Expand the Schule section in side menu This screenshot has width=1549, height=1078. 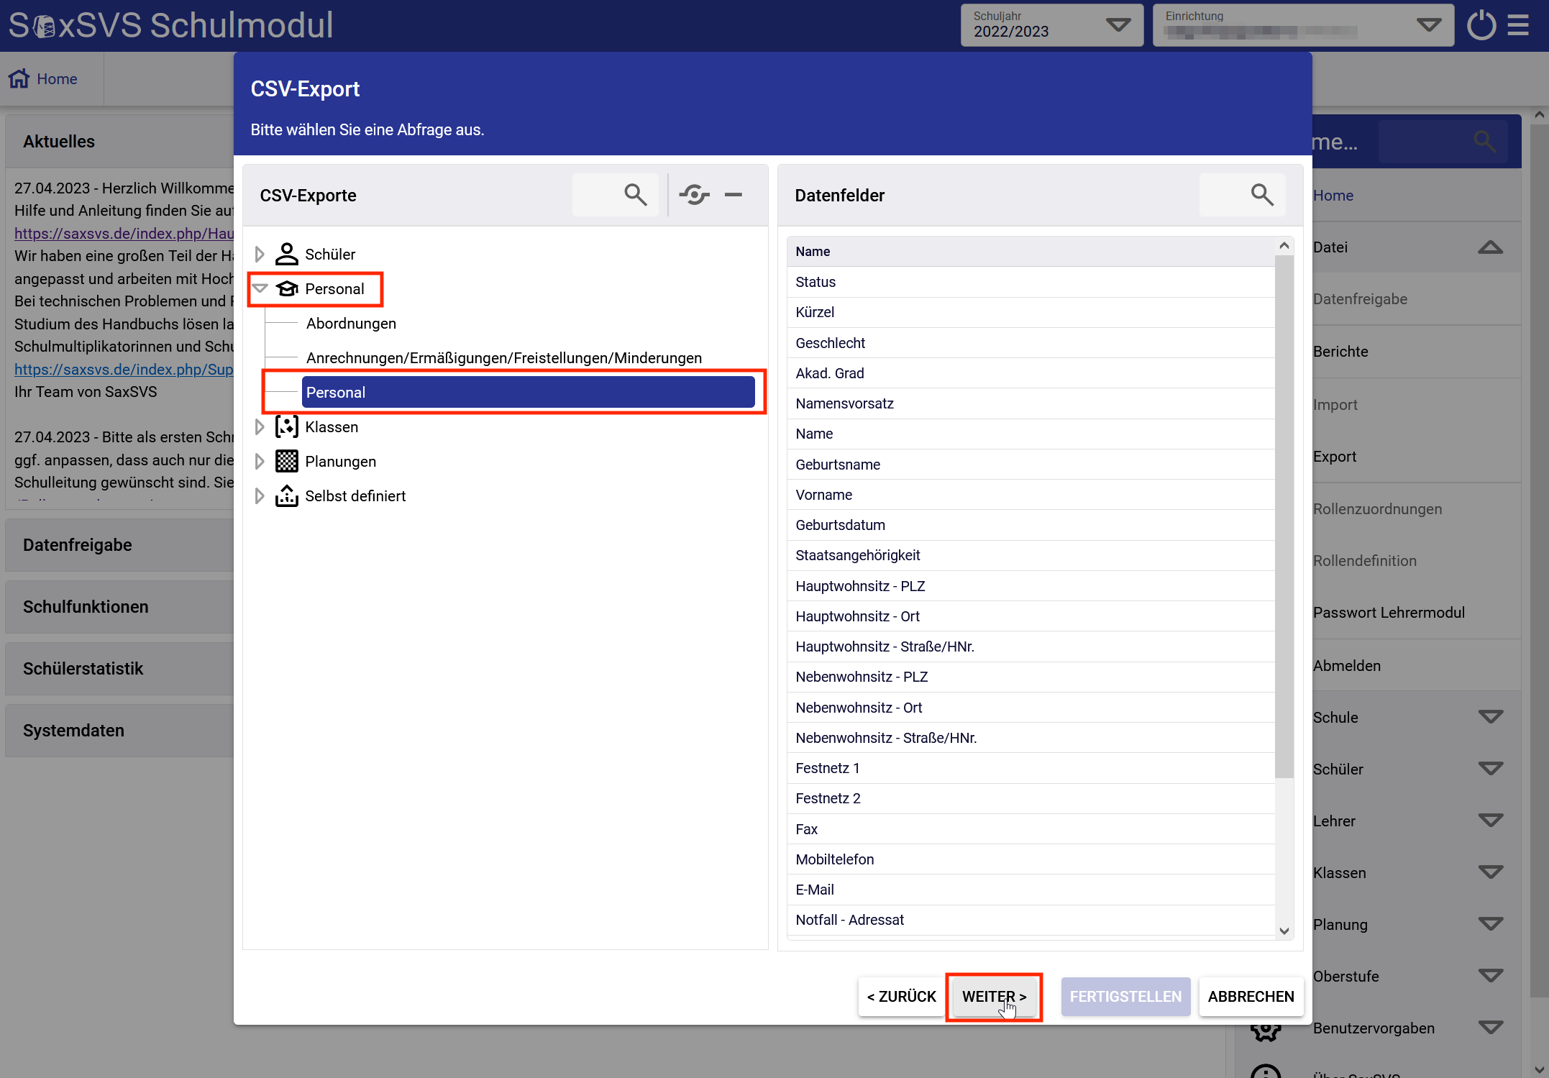click(1490, 717)
